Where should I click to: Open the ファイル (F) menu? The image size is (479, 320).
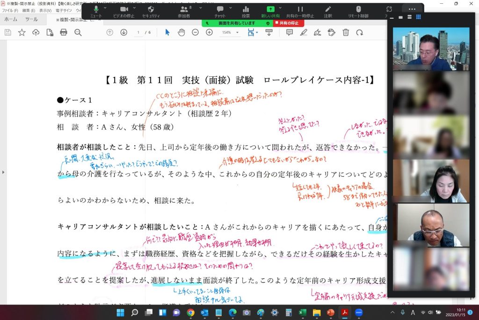pyautogui.click(x=10, y=10)
